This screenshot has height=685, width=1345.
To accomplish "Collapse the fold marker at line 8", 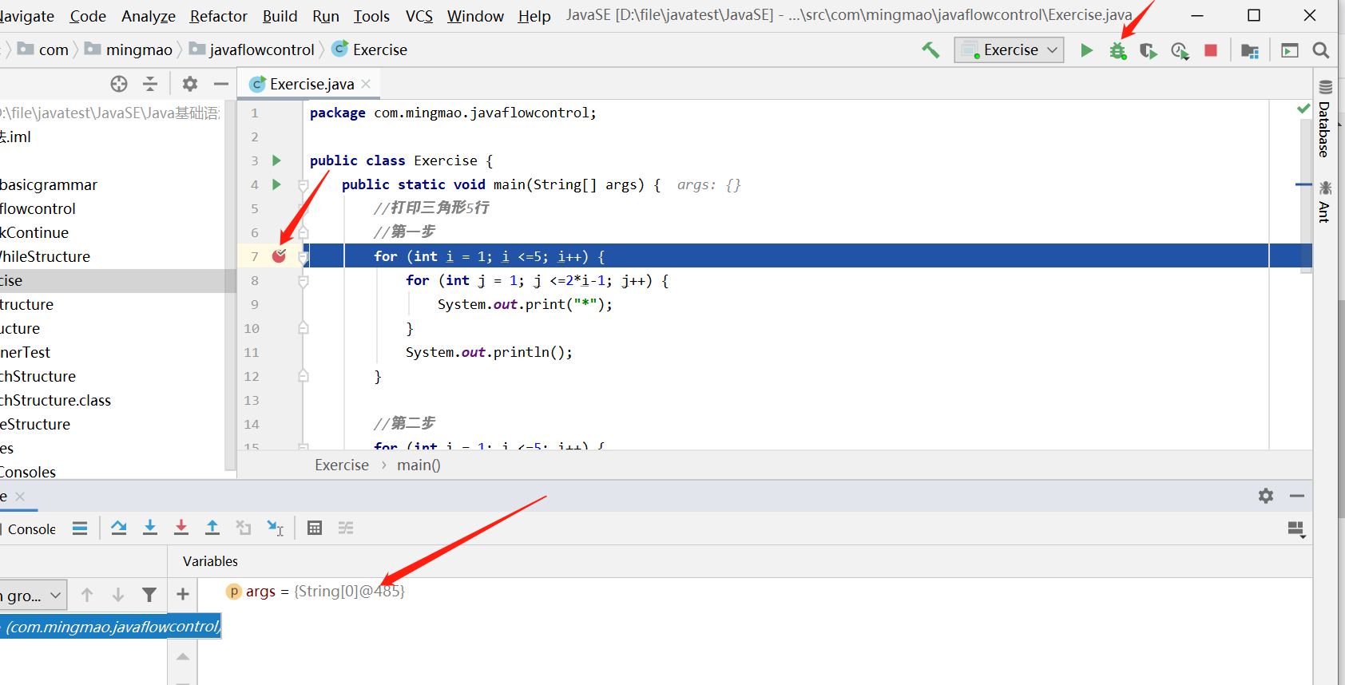I will pyautogui.click(x=304, y=280).
